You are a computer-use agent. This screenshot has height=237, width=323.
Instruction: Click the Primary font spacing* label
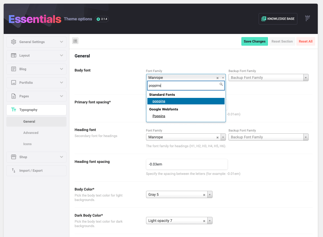[x=93, y=102]
